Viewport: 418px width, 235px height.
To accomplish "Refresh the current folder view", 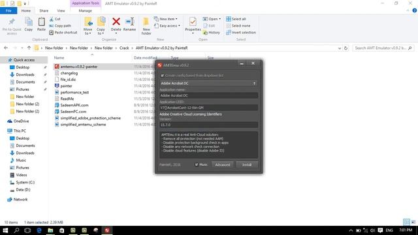I will click(346, 48).
